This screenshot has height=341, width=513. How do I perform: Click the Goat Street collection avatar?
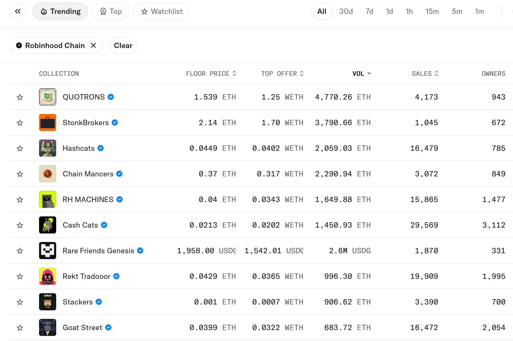pos(48,327)
